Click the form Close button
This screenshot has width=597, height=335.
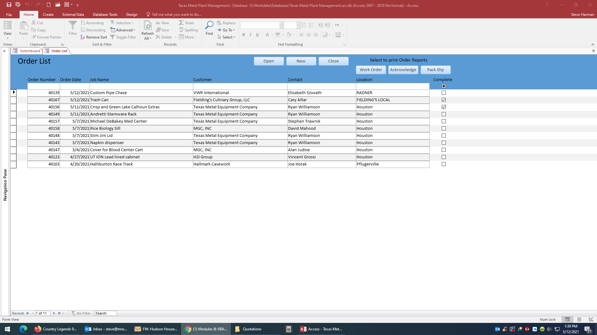pos(333,61)
